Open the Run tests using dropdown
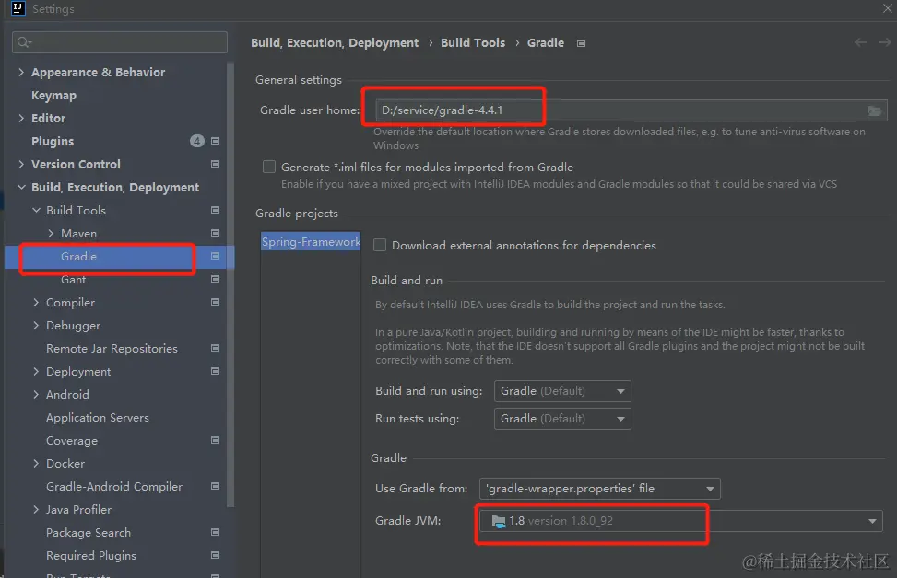 (x=562, y=419)
